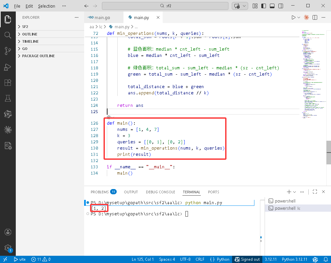
Task: Toggle Secondary Side Bar visibility
Action: 281,6
